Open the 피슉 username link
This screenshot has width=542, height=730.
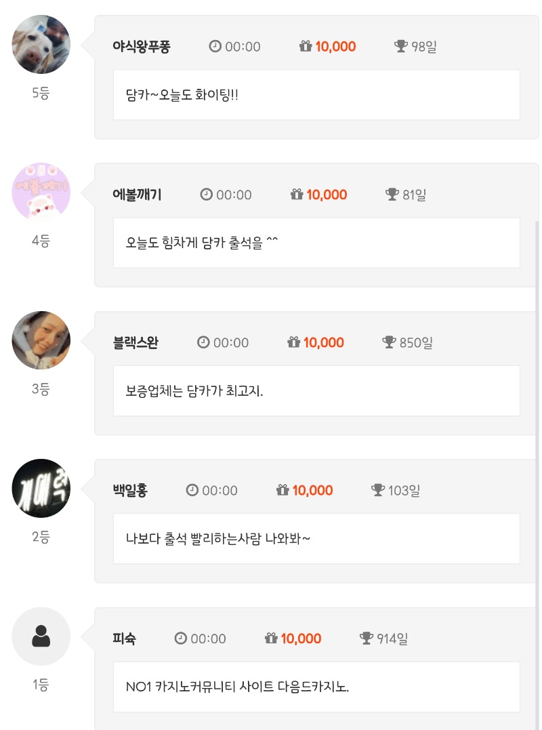pyautogui.click(x=124, y=638)
